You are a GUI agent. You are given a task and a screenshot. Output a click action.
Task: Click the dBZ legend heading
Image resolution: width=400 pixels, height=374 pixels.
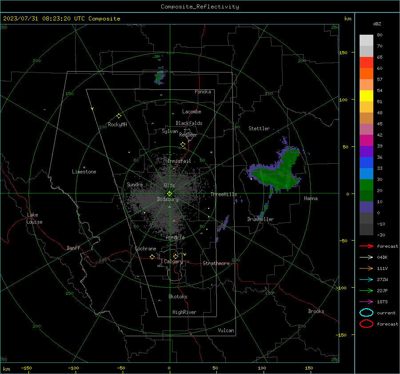tap(377, 24)
